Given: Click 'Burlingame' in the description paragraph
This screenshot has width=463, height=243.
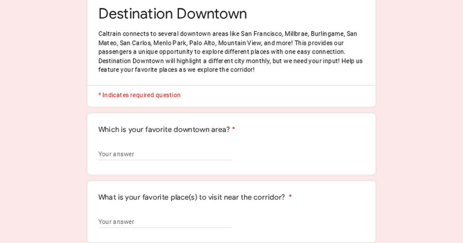Looking at the screenshot, I should point(327,34).
